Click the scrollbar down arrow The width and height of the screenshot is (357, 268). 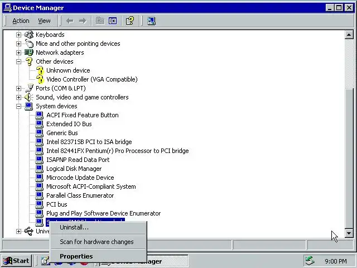click(x=349, y=233)
